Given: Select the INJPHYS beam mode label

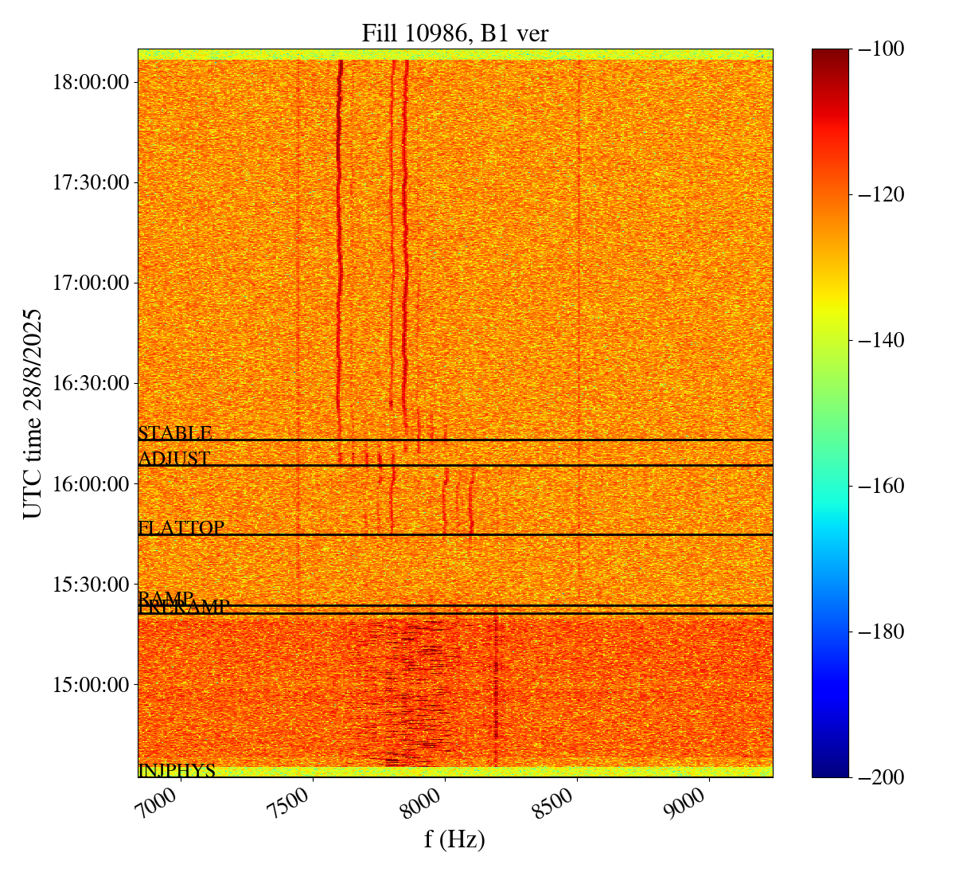Looking at the screenshot, I should click(x=177, y=771).
